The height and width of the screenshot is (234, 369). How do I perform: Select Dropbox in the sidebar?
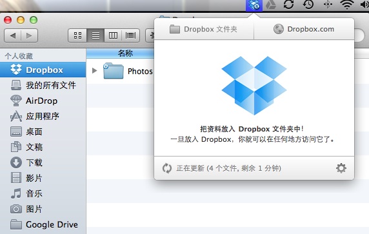click(x=43, y=70)
